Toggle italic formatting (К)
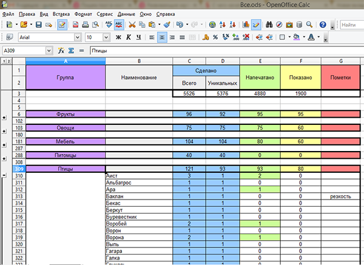The height and width of the screenshot is (265, 364). click(x=129, y=38)
